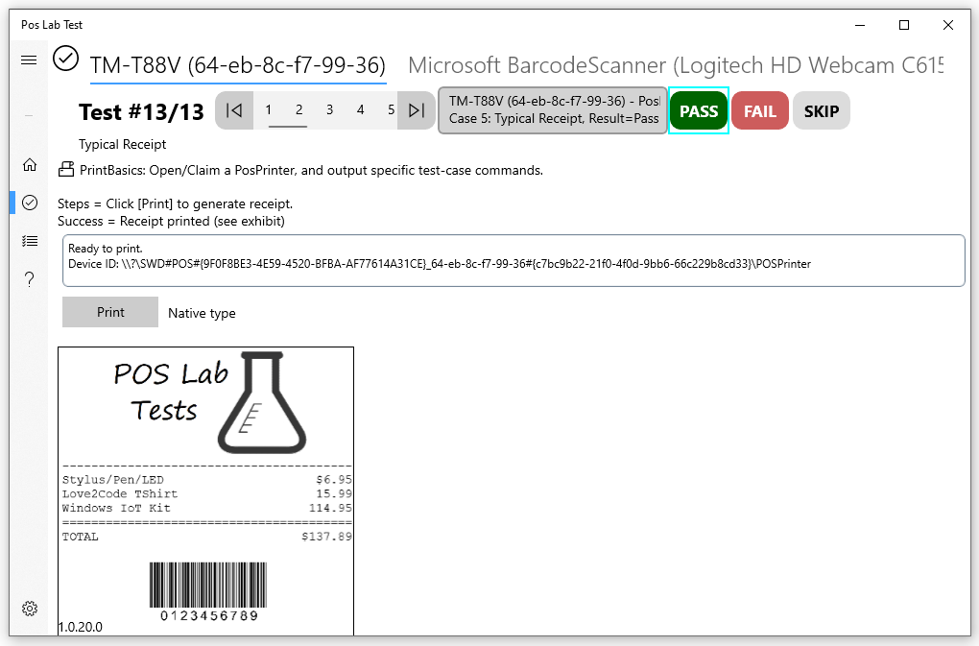This screenshot has width=979, height=646.
Task: Select test page 4
Action: (x=360, y=110)
